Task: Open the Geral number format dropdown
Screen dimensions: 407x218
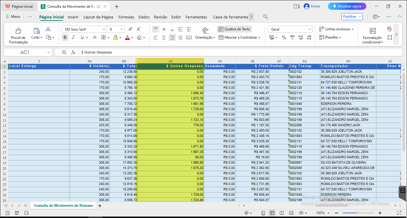Action: pos(310,29)
